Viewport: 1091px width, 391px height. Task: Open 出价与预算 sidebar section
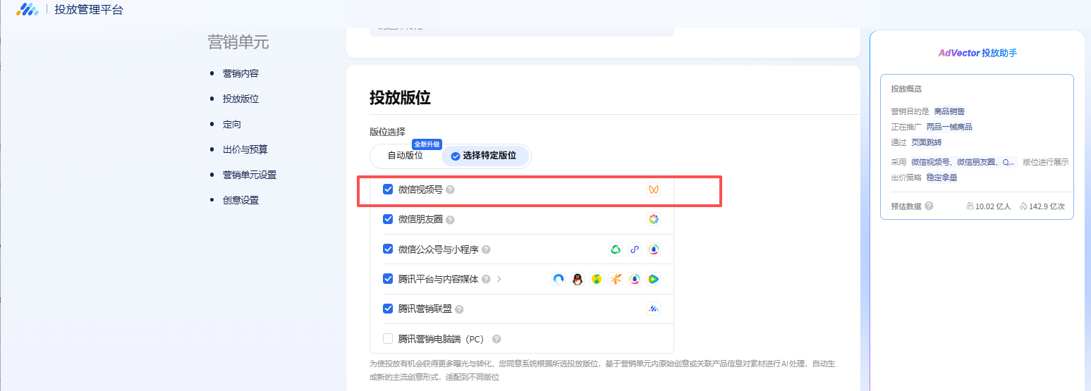tap(245, 149)
